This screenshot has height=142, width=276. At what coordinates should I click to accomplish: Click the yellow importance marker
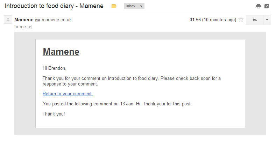click(x=114, y=6)
